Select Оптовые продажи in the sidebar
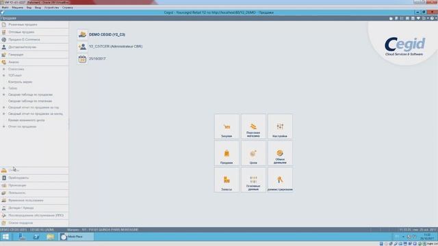438x246 pixels. point(34,32)
